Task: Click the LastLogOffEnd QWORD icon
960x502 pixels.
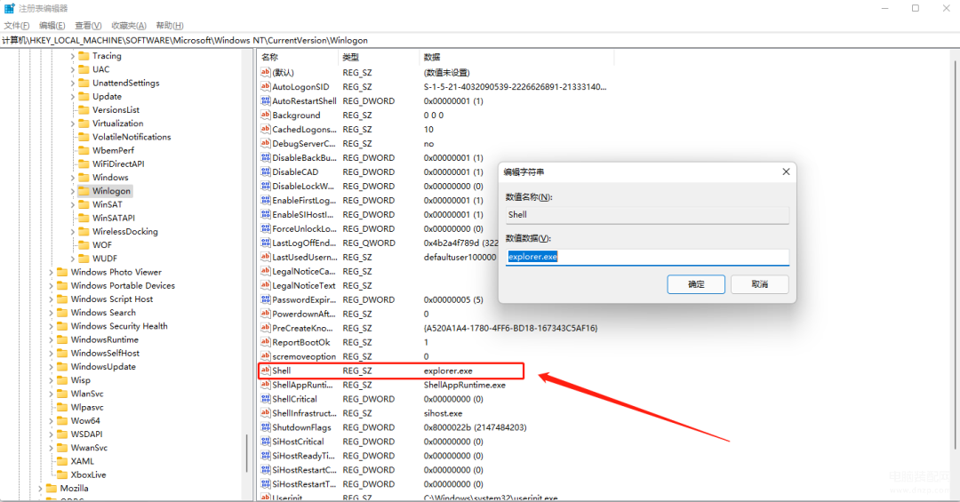Action: 265,243
